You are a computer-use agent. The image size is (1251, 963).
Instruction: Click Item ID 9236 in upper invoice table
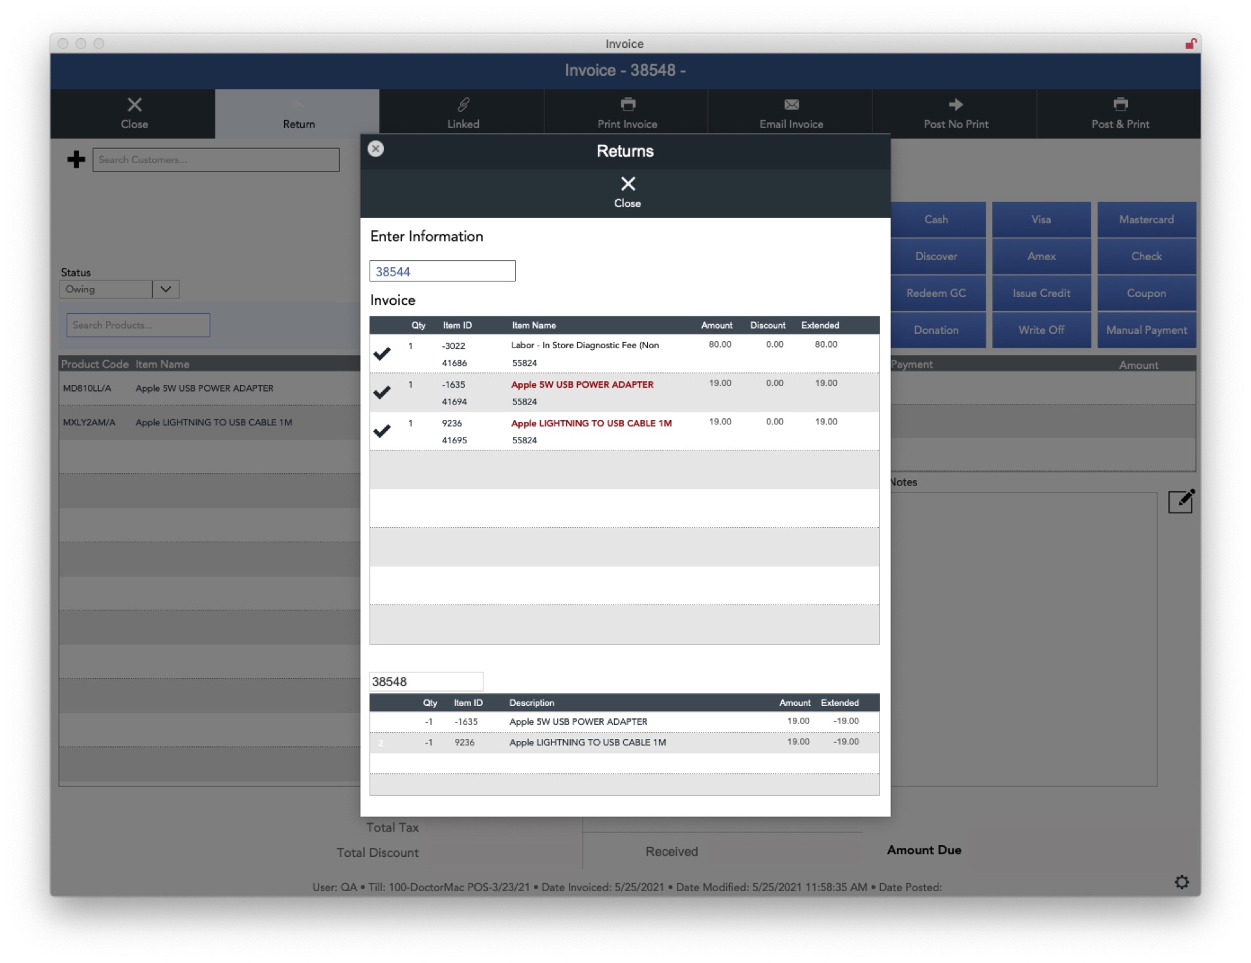(452, 423)
